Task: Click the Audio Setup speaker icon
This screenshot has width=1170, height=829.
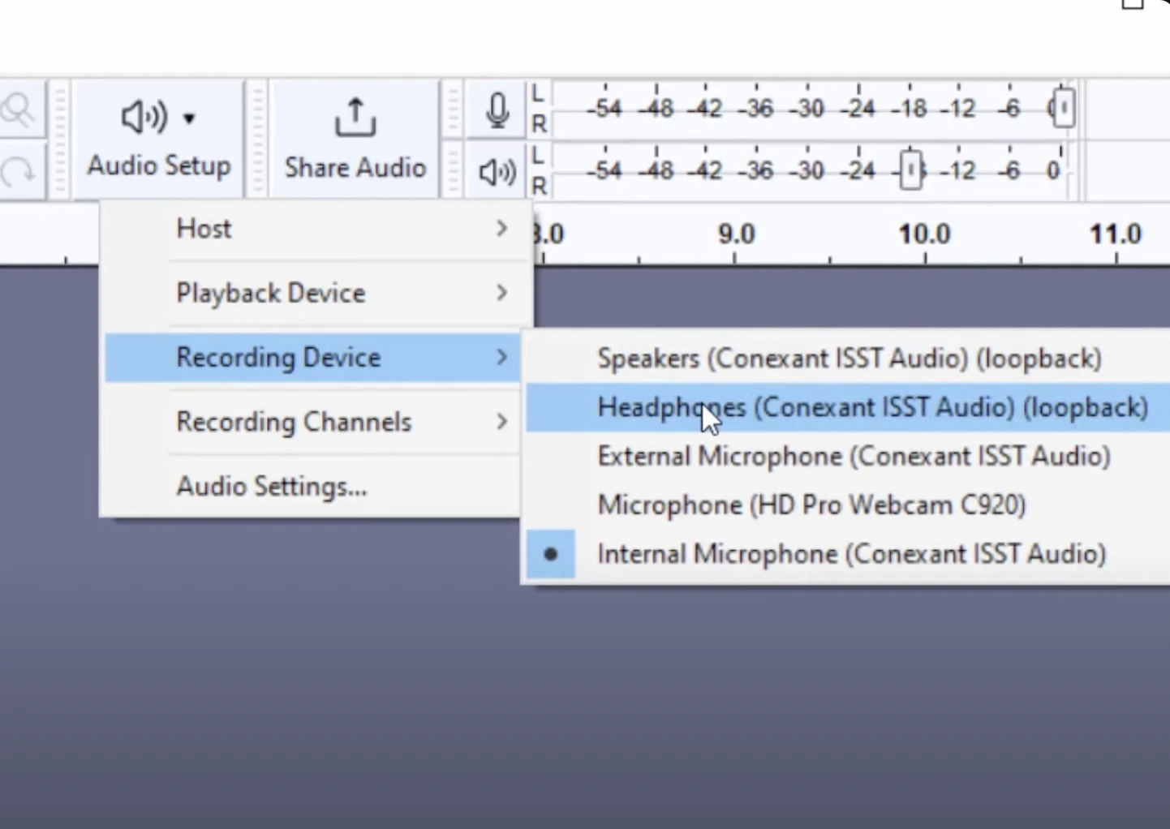Action: pos(144,118)
